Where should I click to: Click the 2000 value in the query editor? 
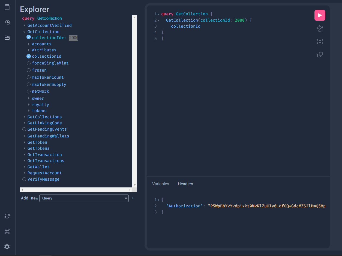(239, 20)
